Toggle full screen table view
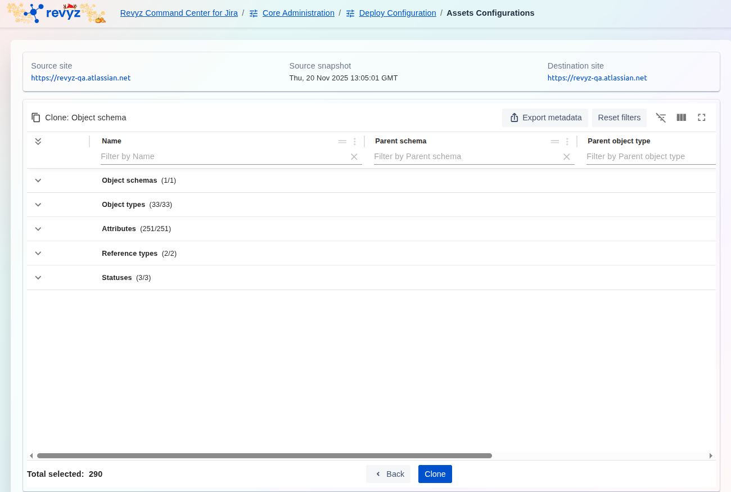This screenshot has width=731, height=492. (x=701, y=118)
